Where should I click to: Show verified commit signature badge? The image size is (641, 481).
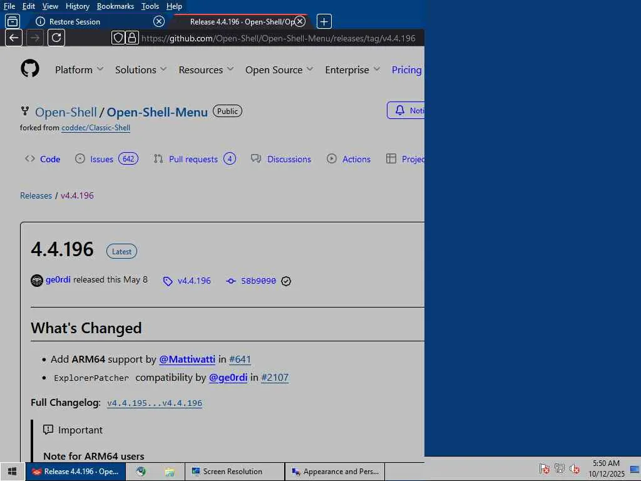point(286,281)
